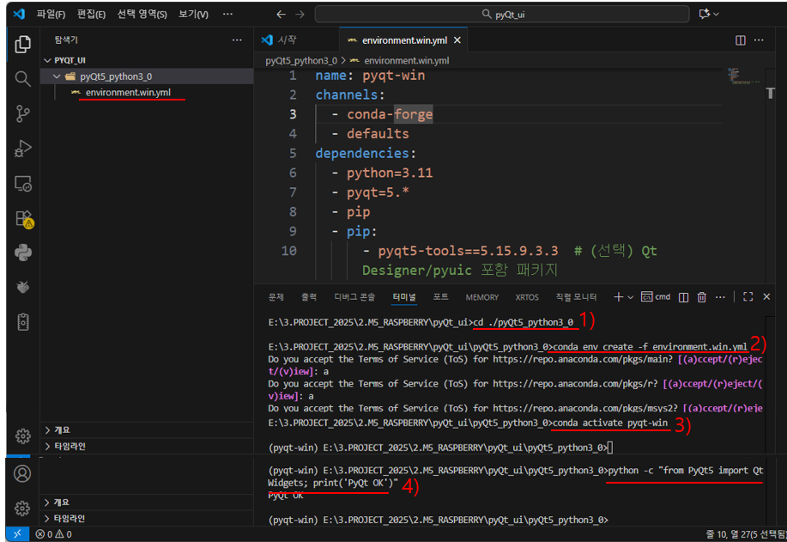
Task: Click errors and warnings count in status bar
Action: click(x=53, y=534)
